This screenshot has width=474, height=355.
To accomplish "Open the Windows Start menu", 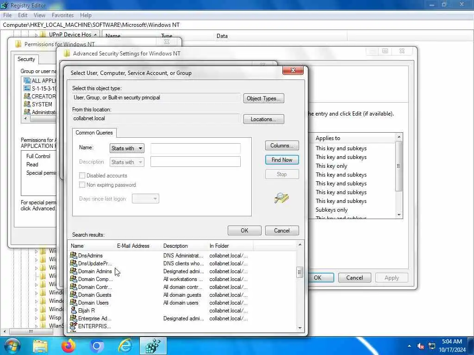I will [12, 346].
